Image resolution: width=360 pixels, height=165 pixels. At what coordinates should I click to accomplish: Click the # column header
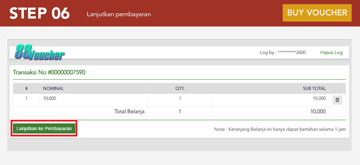pyautogui.click(x=27, y=89)
